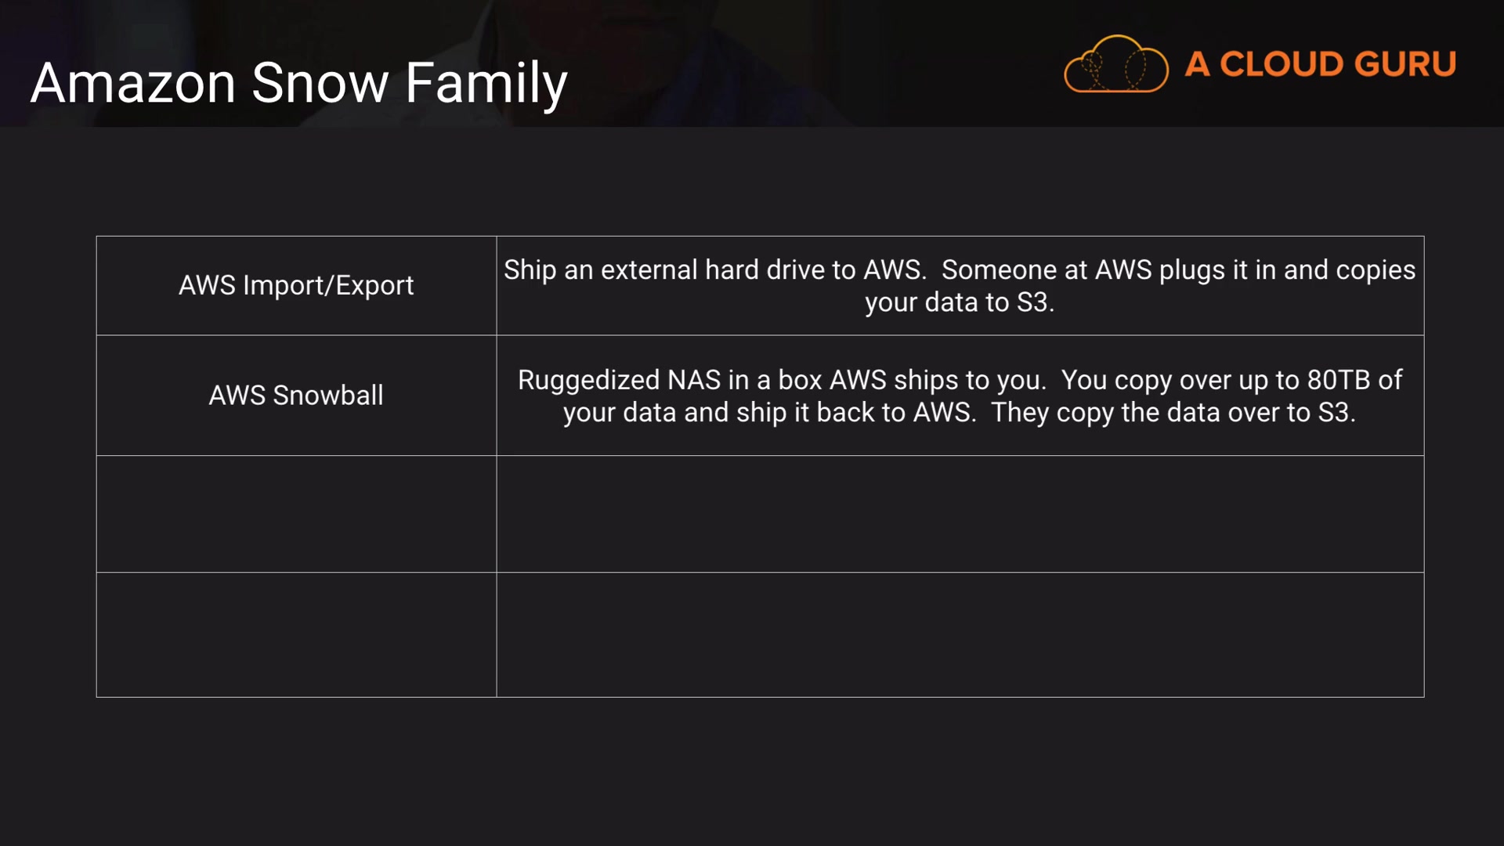Click the A Cloud Guru cloud logo icon
The width and height of the screenshot is (1504, 846).
[1115, 64]
